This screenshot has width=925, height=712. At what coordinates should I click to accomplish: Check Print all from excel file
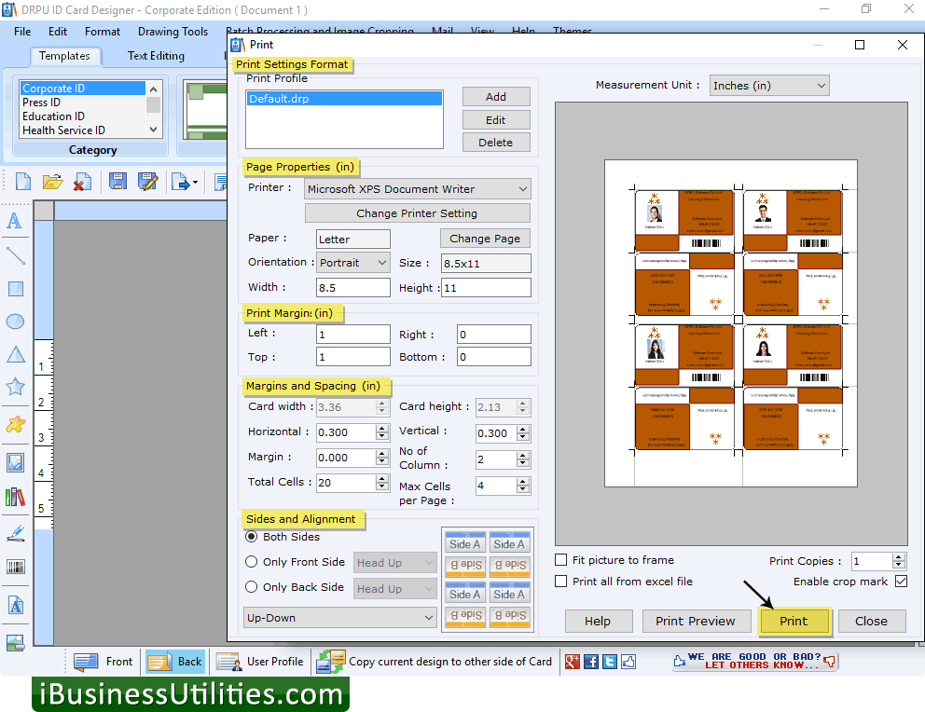561,582
